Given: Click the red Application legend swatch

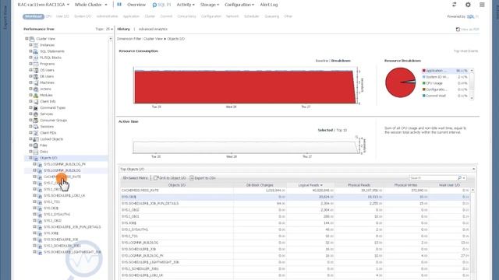Looking at the screenshot, I should (424, 71).
